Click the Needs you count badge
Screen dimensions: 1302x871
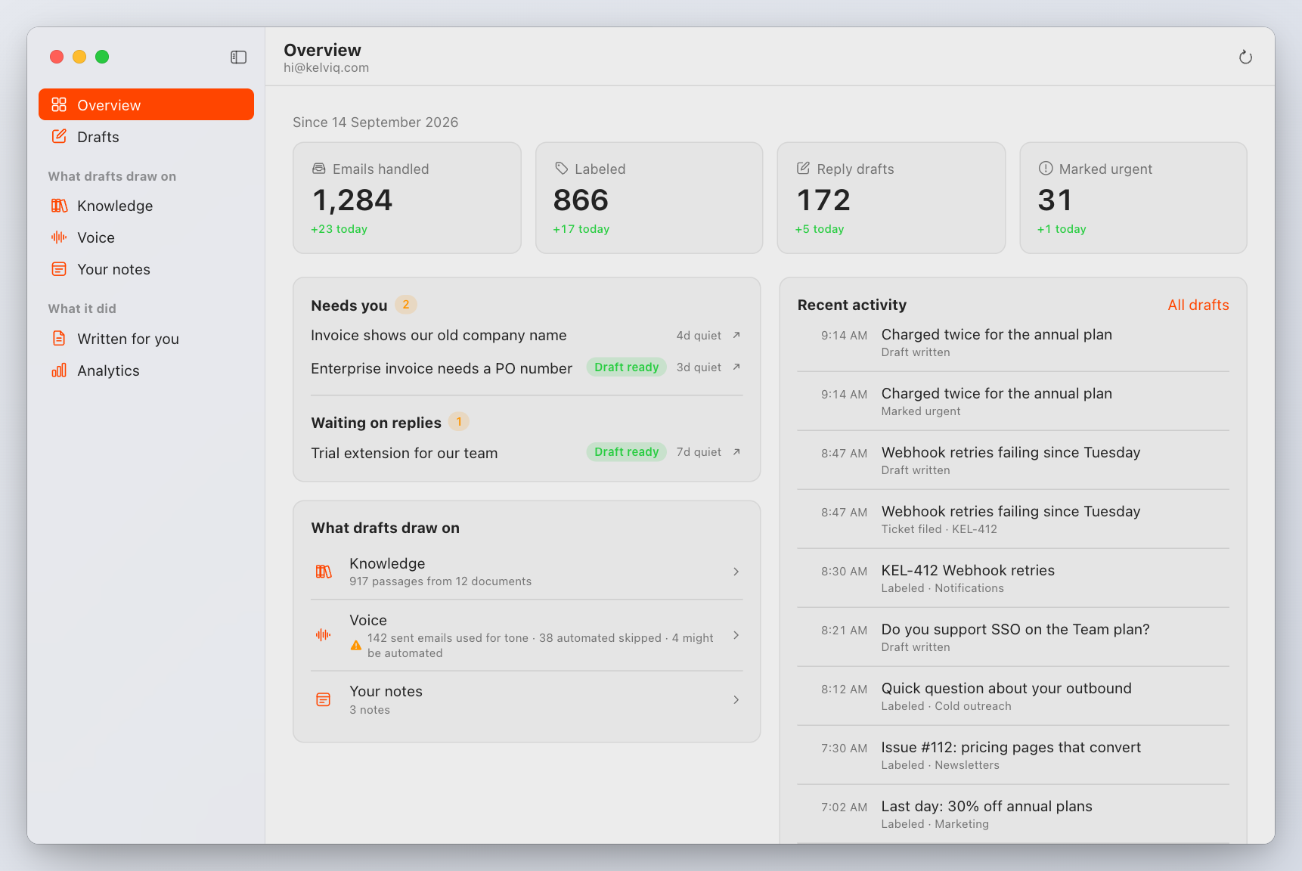pyautogui.click(x=406, y=305)
